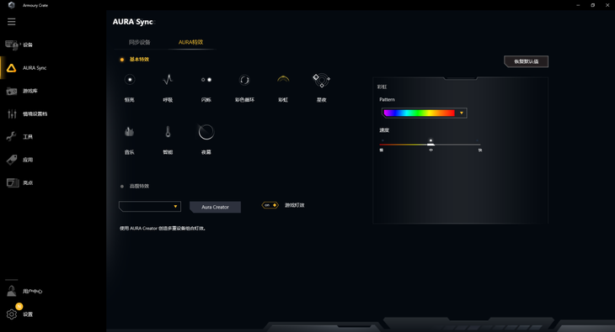The image size is (615, 332).
Task: Expand the hamburger navigation menu
Action: (12, 22)
